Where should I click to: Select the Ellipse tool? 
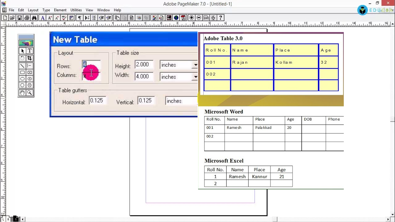(x=22, y=79)
